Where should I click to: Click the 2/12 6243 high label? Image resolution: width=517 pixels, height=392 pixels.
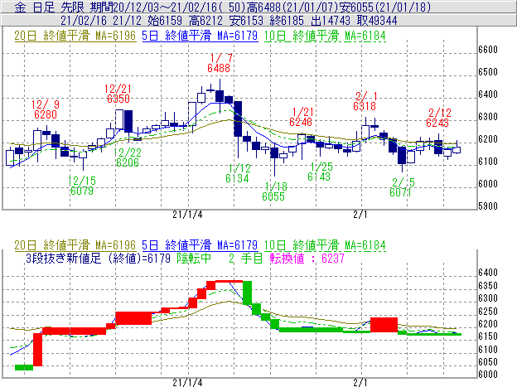(x=437, y=118)
